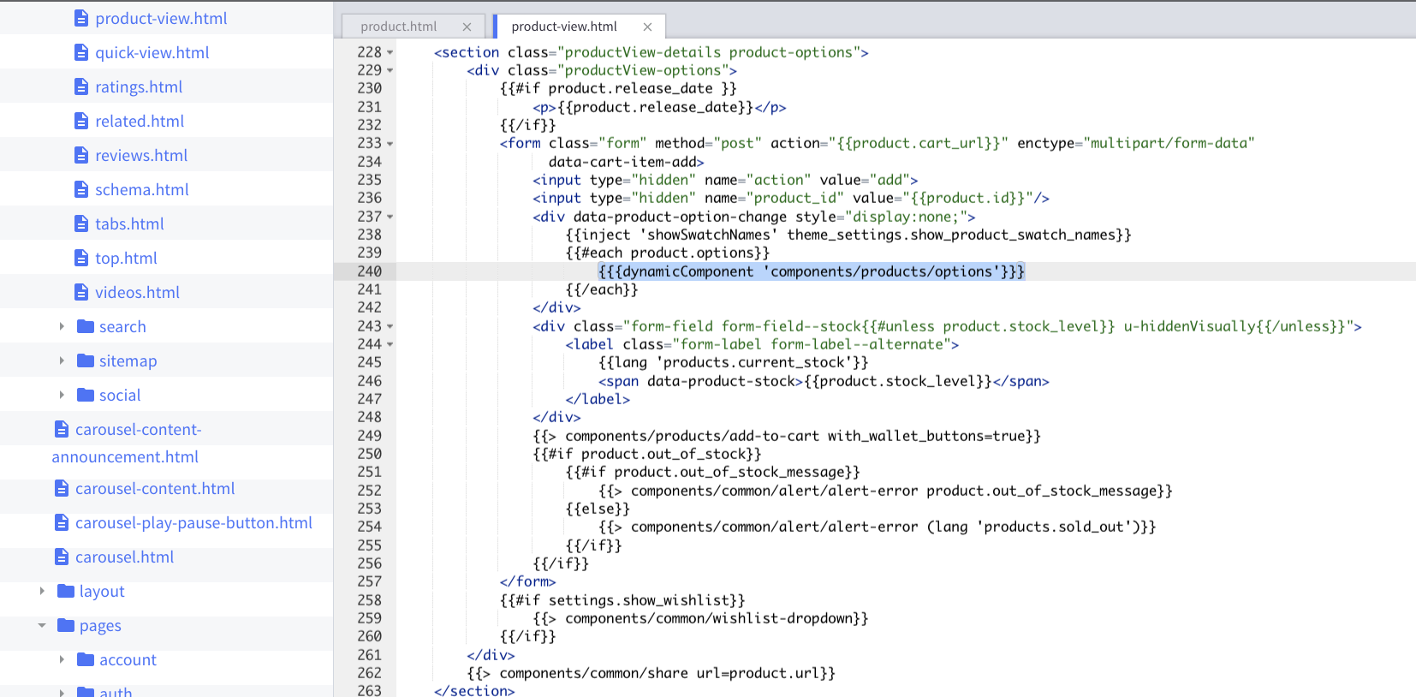Click the file icon next to ratings.html
This screenshot has width=1416, height=697.
point(81,87)
